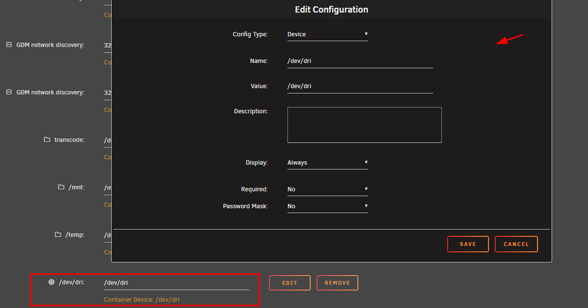Open the Display dropdown set to Always

pyautogui.click(x=328, y=163)
